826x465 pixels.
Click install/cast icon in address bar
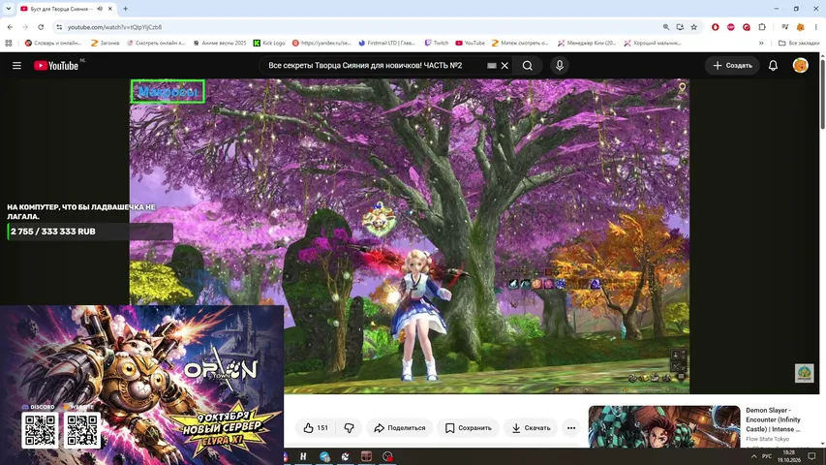tap(680, 27)
